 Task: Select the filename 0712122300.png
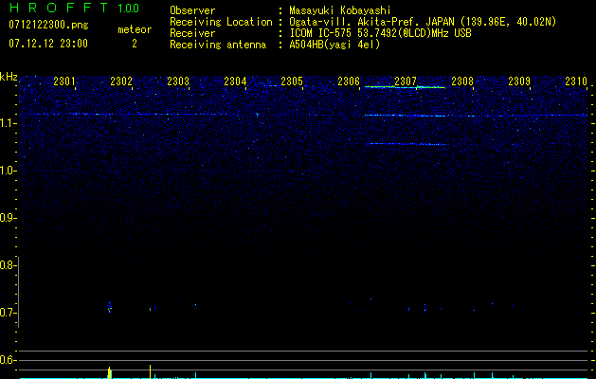(x=48, y=25)
